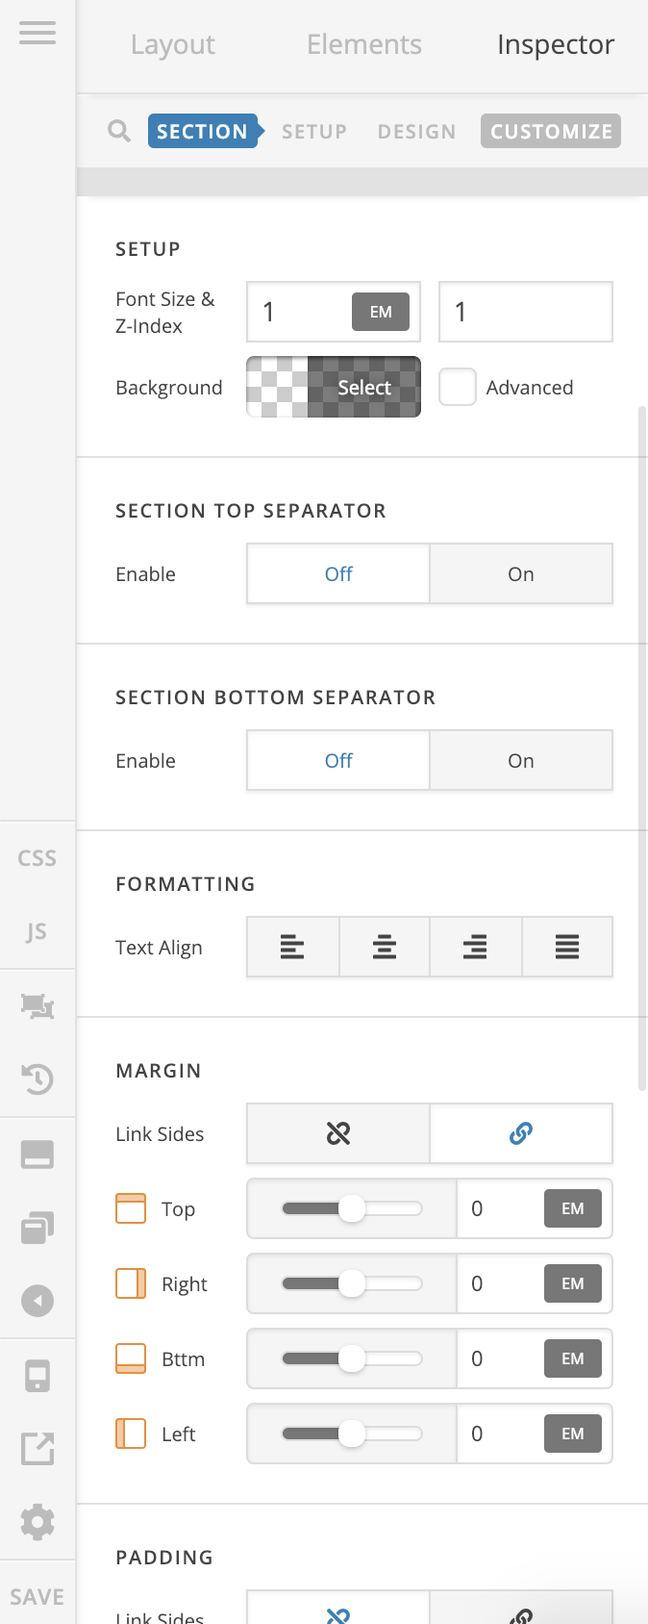
Task: Select center text align icon
Action: coord(385,948)
